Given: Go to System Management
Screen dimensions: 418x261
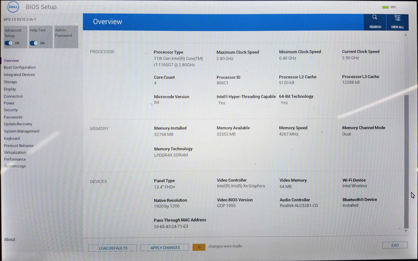Looking at the screenshot, I should pos(22,131).
